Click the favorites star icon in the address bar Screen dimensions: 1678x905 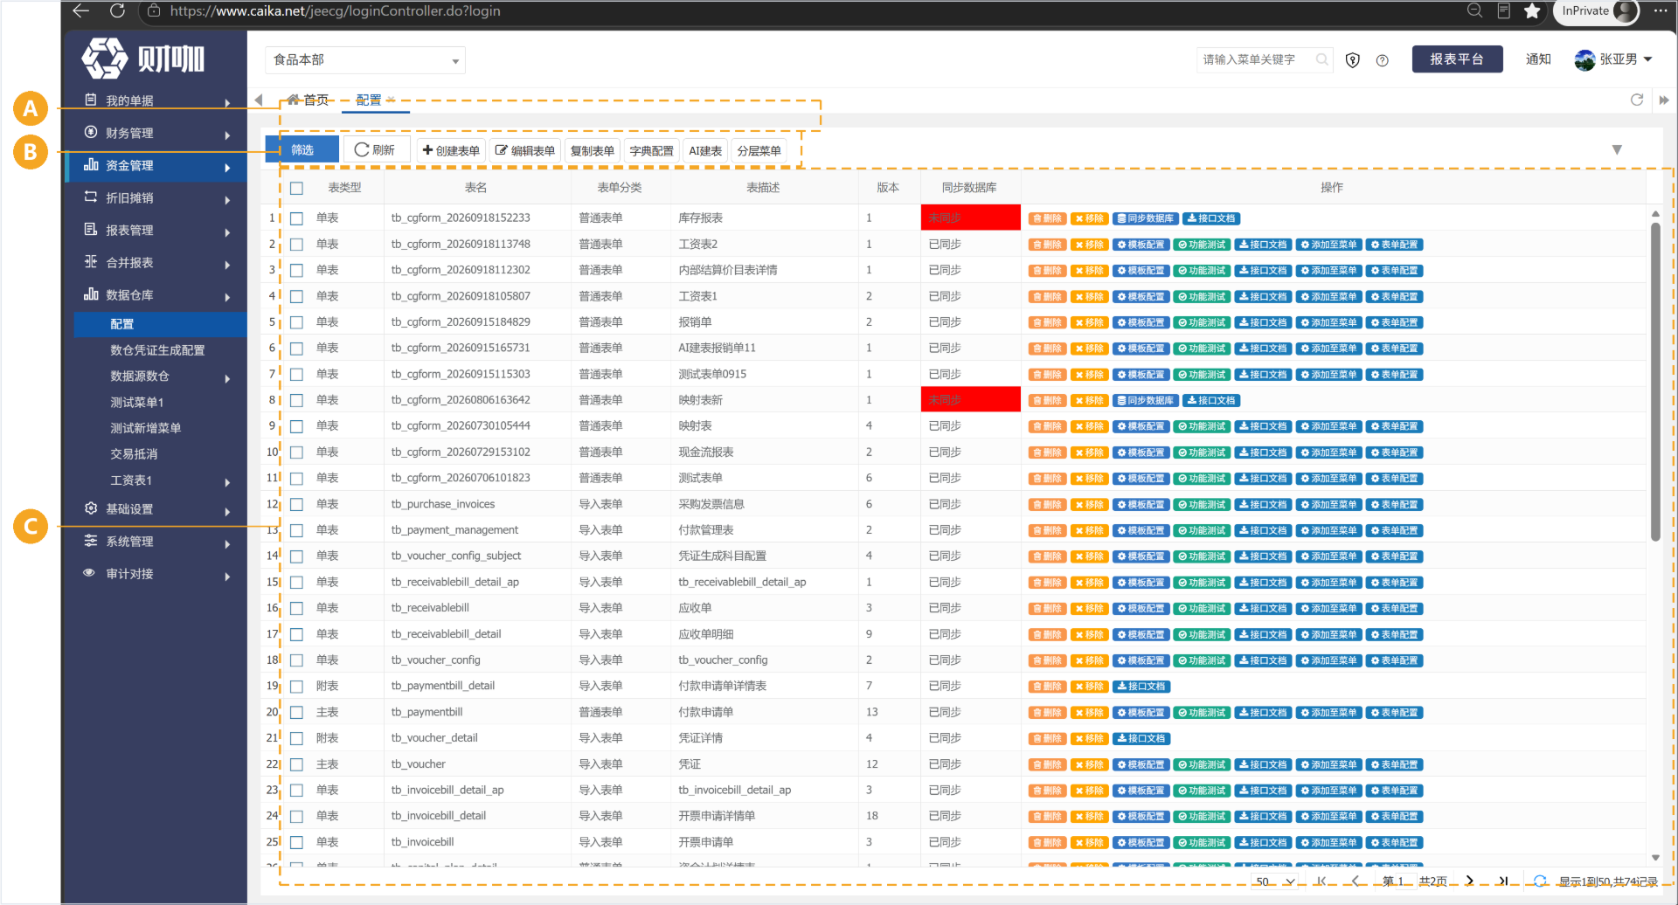pos(1532,10)
